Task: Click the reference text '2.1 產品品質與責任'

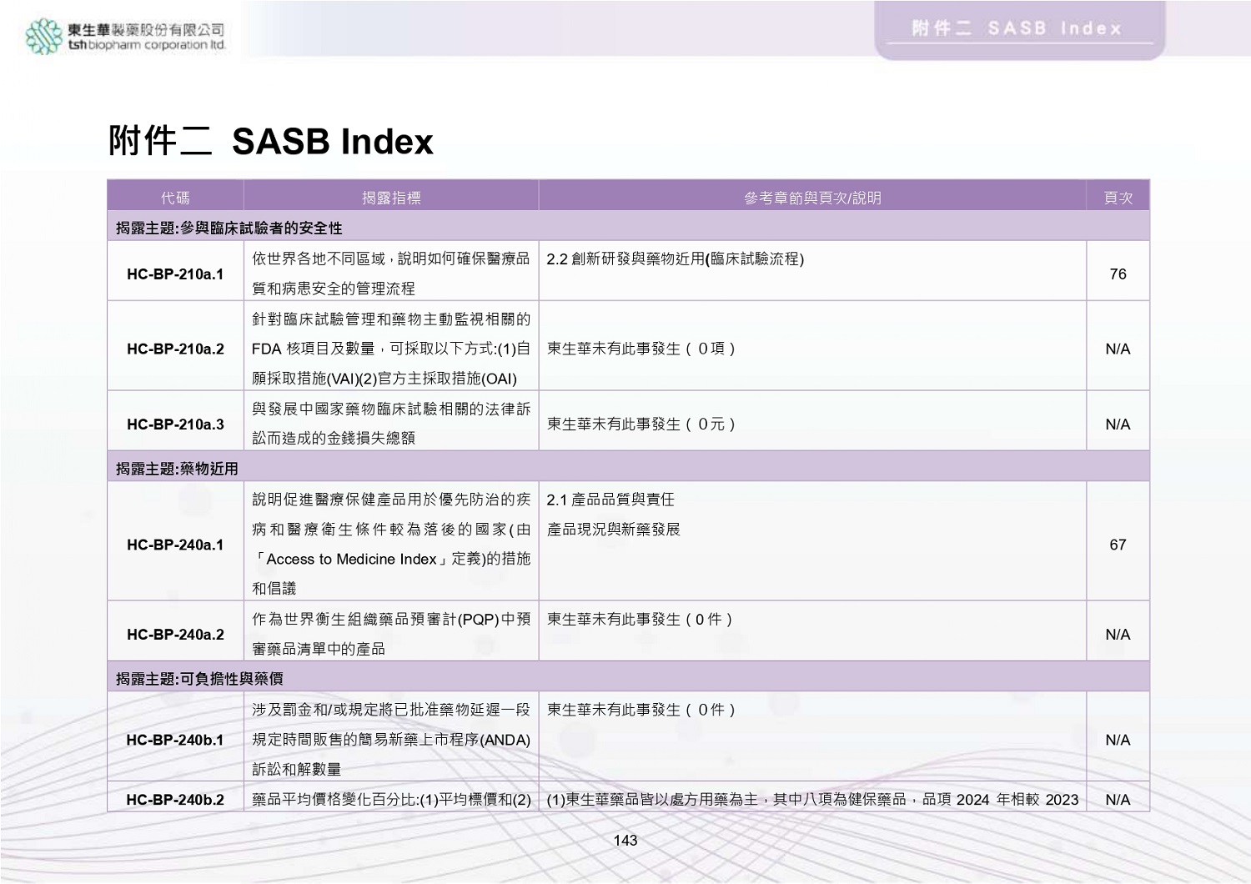Action: [610, 500]
